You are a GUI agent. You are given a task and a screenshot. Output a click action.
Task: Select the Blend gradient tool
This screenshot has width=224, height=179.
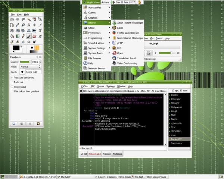pyautogui.click(x=18, y=36)
